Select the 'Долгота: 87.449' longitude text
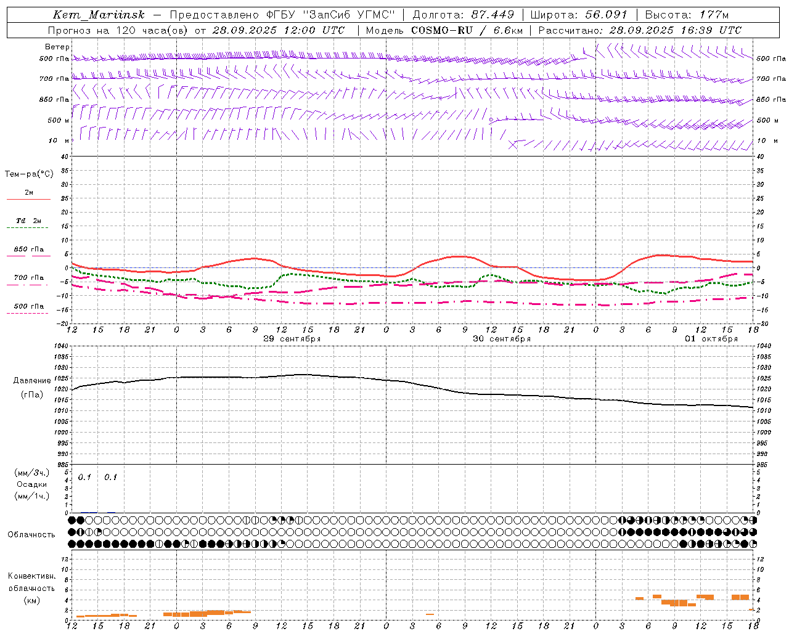Screen dimensions: 789x631 point(464,15)
